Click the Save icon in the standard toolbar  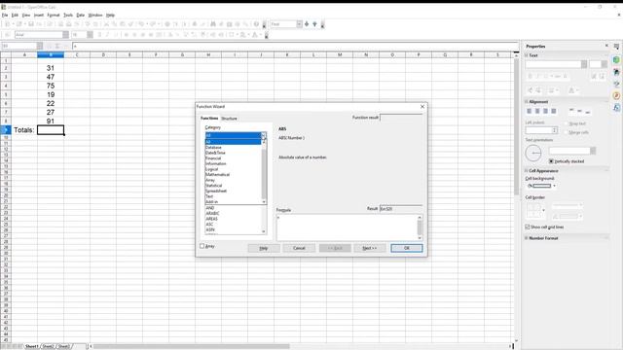30,24
